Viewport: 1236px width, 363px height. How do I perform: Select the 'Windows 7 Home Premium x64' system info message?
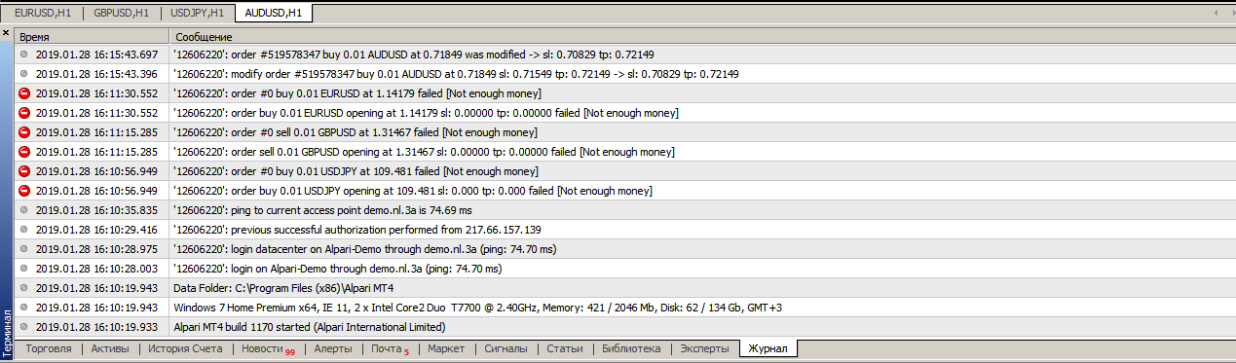click(477, 308)
